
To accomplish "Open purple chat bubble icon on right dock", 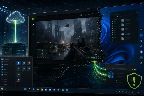I will (x=141, y=52).
